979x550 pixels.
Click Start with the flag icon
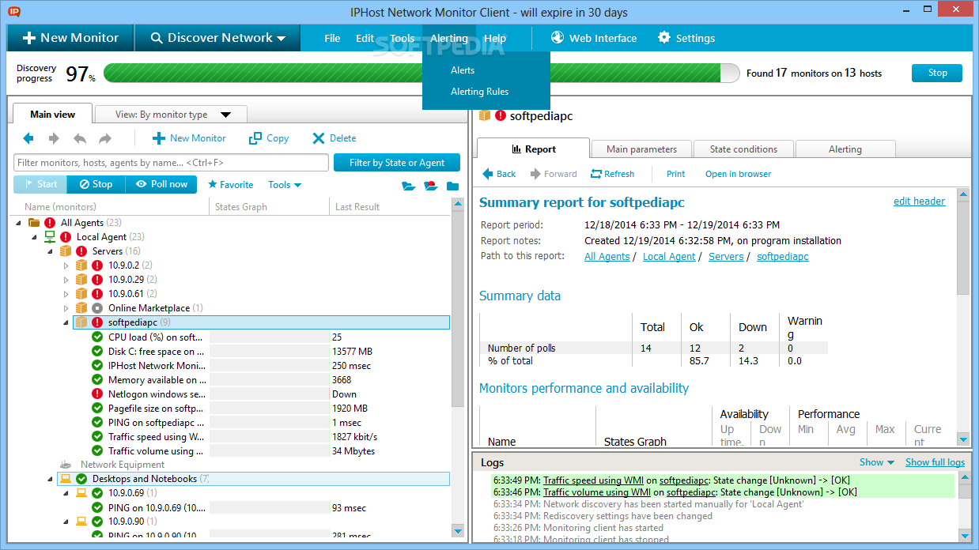[x=40, y=184]
